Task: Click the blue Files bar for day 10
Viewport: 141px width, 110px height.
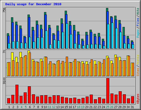Action: [46, 23]
